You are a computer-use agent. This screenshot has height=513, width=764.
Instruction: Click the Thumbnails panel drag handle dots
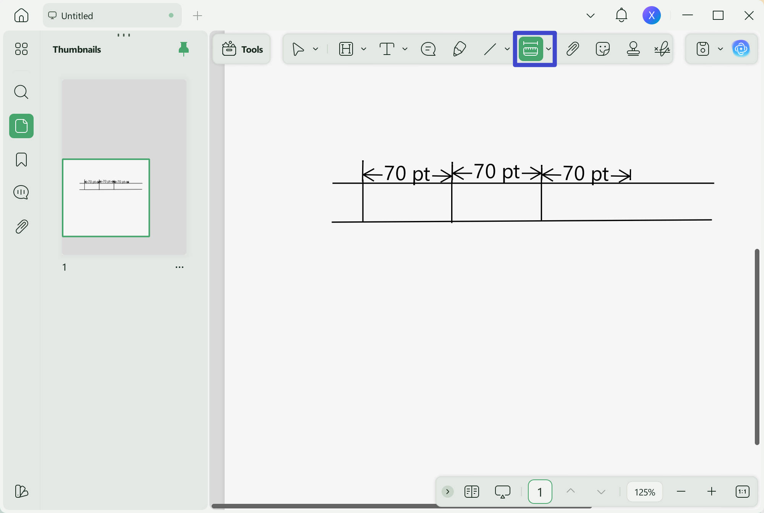[x=124, y=35]
